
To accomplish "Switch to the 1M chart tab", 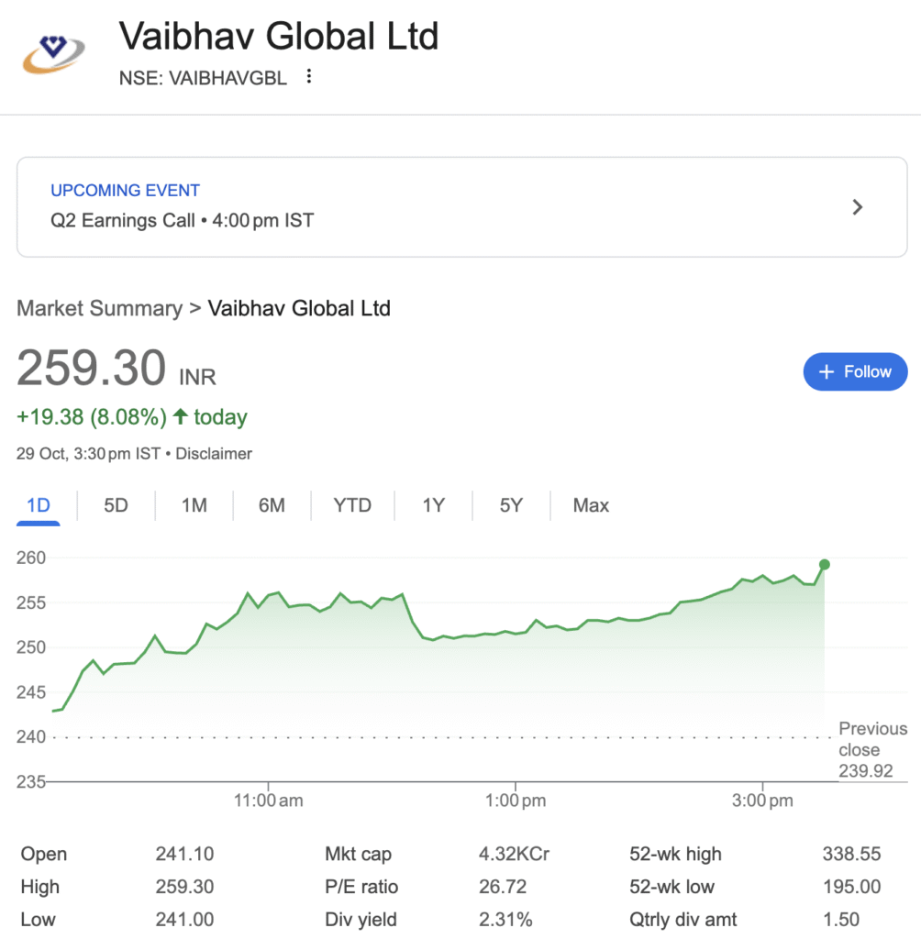I will click(194, 505).
